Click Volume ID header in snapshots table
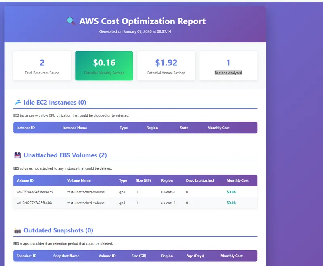Screen dimensions: 323x266 (x=107, y=256)
